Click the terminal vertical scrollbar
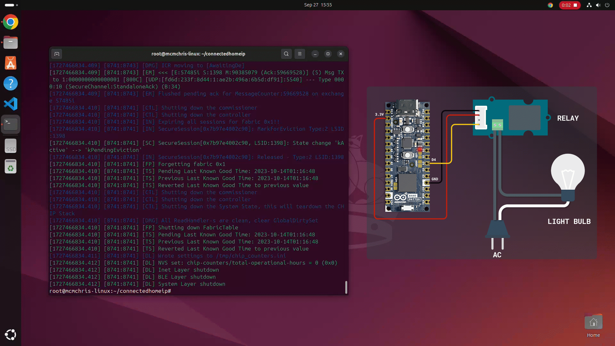Screen dimensions: 615x346 tap(346, 287)
